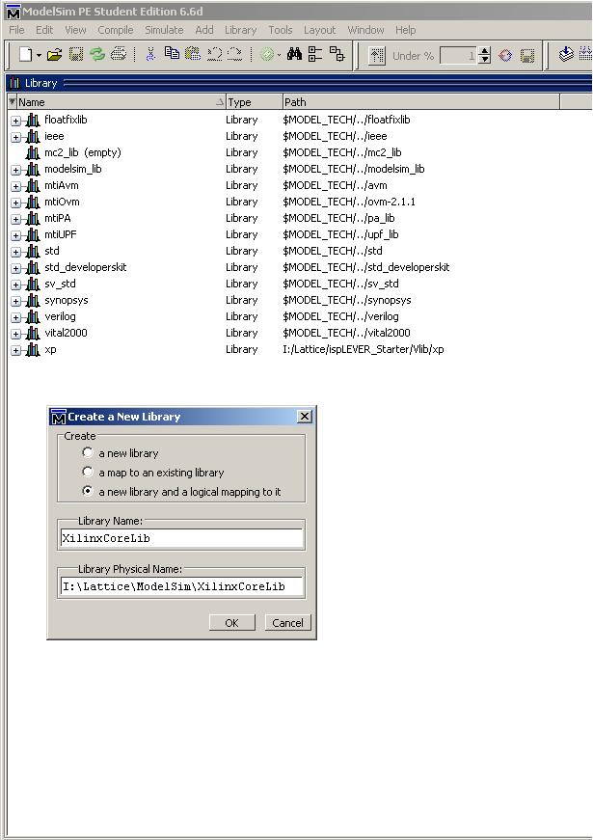Click the xp path I:/Lattice/ispLEVER_Starter/Vlib/xp
Image resolution: width=593 pixels, height=840 pixels.
pyautogui.click(x=364, y=349)
